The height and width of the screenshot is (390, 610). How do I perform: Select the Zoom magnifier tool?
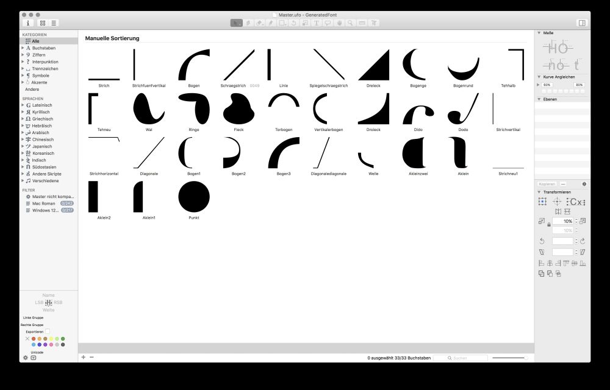coord(350,23)
